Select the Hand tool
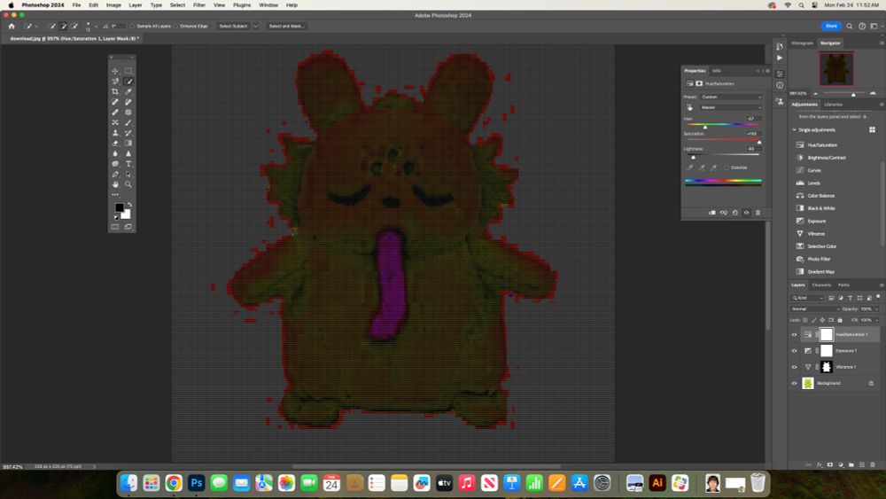886x499 pixels. 115,184
